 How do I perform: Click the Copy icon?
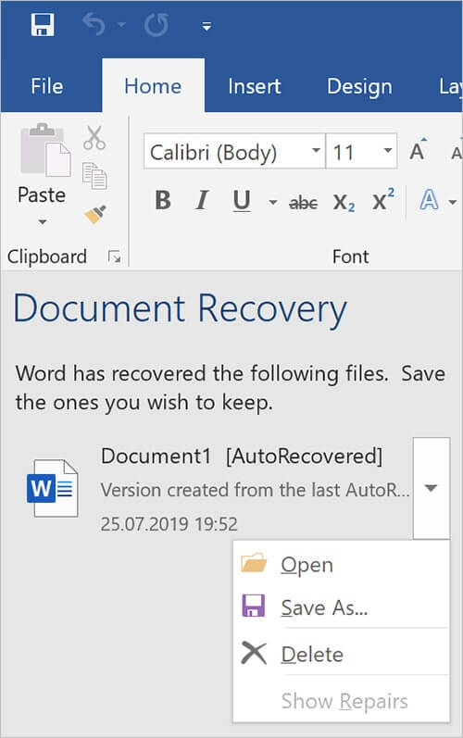tap(94, 176)
